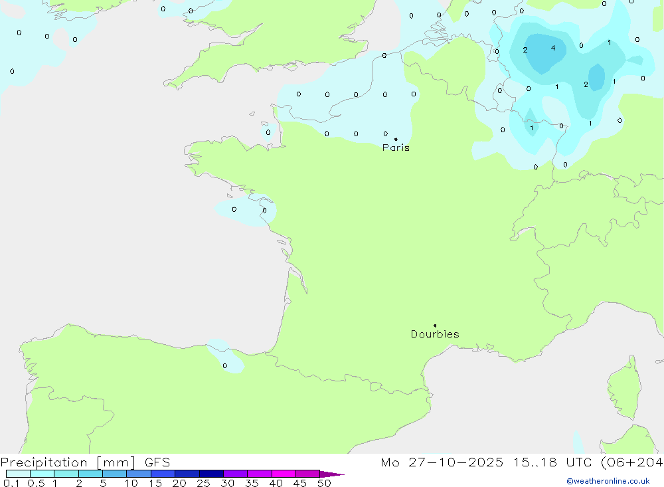Select the 30–35 mm purple legend swatch
Viewport: 664px width, 487px height.
click(x=235, y=474)
